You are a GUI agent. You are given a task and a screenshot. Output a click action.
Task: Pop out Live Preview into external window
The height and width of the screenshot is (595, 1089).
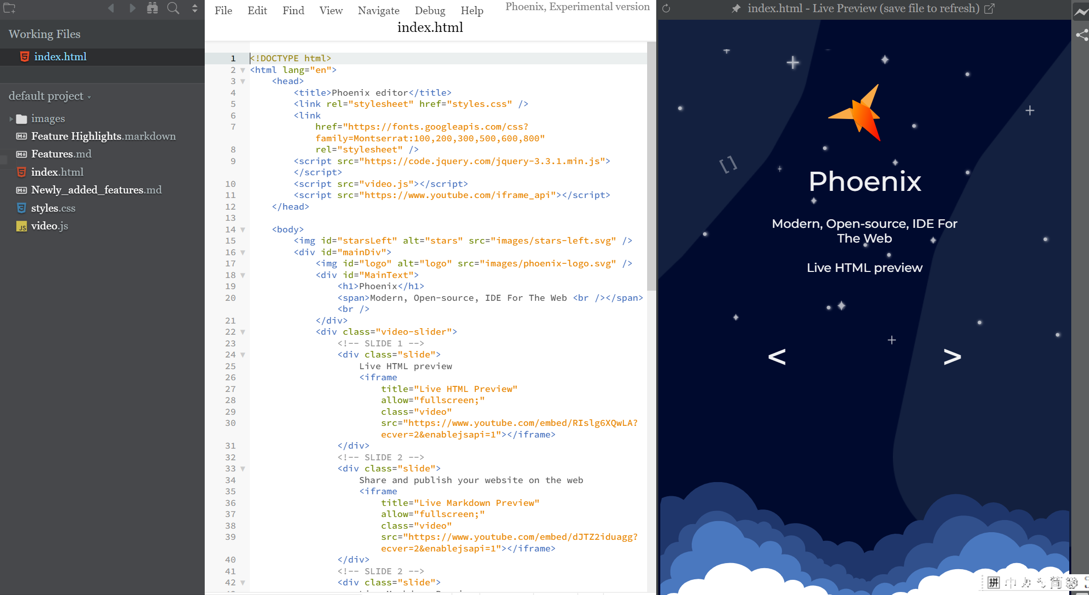point(989,9)
